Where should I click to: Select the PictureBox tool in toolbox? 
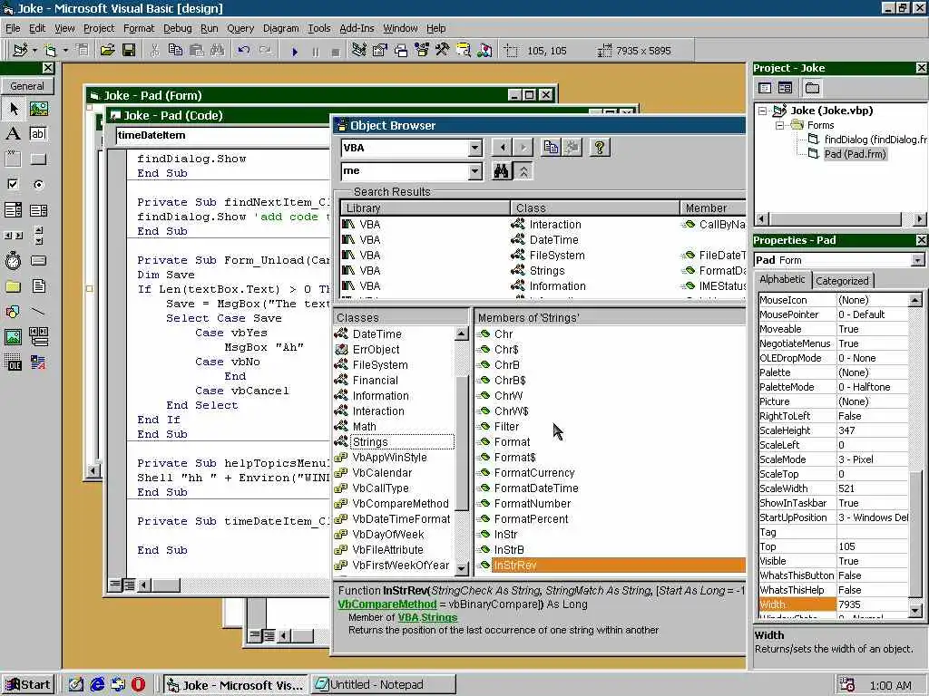(x=38, y=109)
